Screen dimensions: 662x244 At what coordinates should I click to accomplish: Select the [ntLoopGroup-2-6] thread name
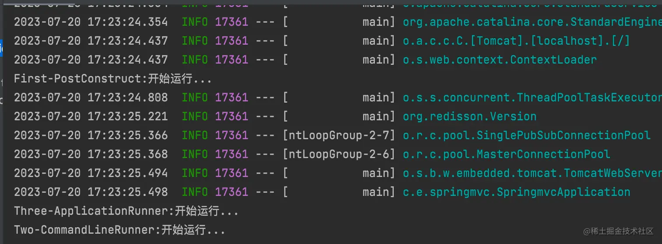point(339,154)
